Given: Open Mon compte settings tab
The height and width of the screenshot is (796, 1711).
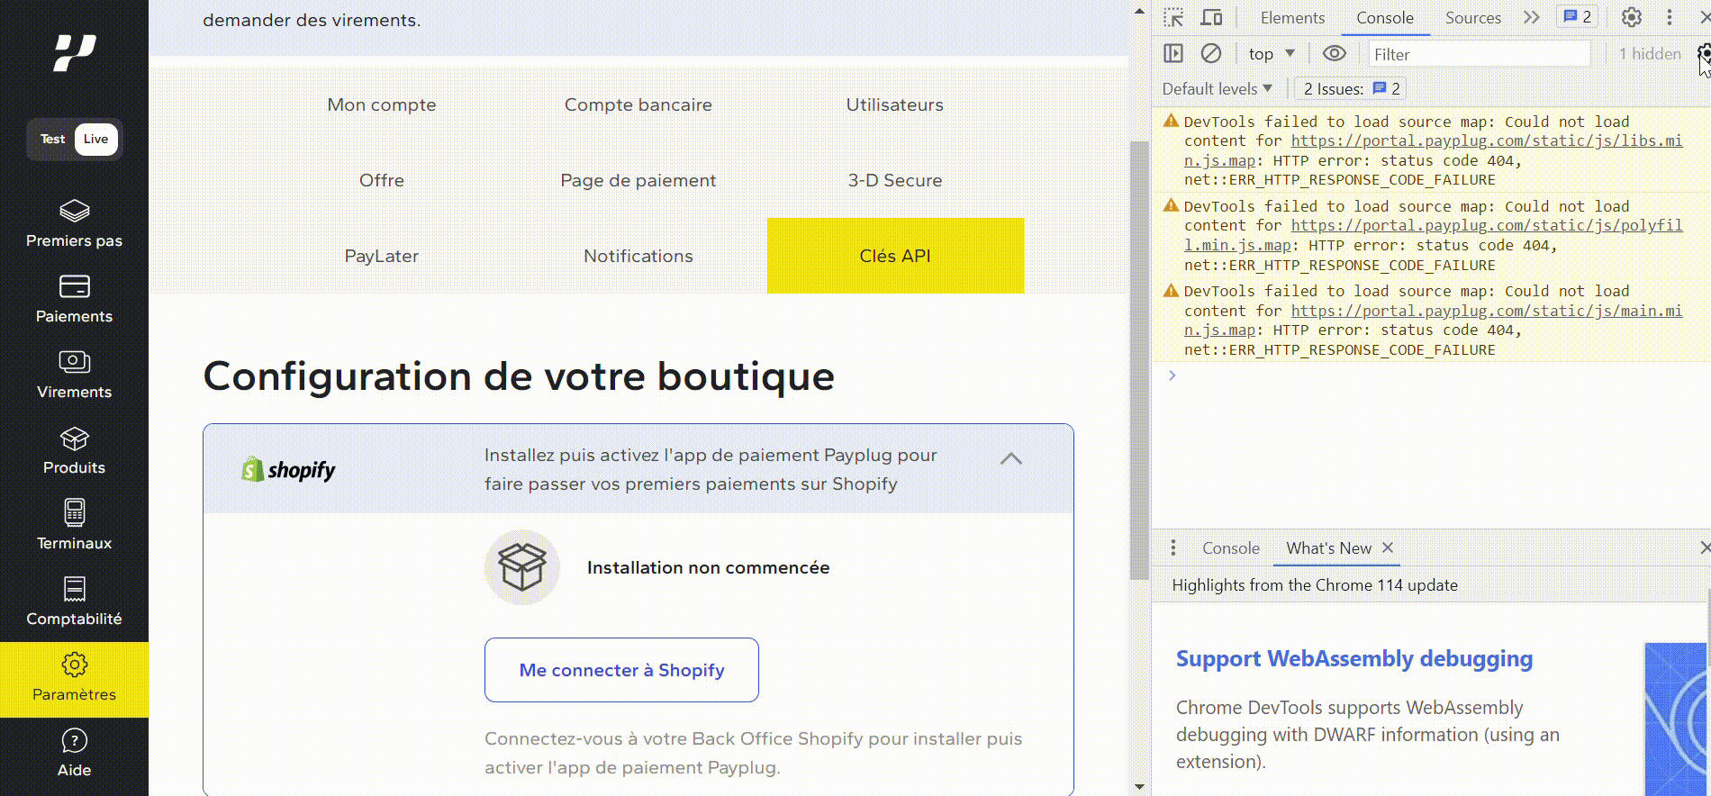Looking at the screenshot, I should (382, 104).
